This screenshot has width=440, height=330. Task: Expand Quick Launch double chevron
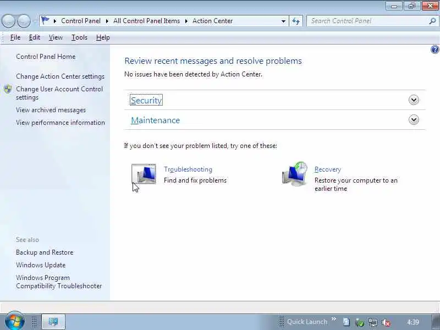coord(334,319)
